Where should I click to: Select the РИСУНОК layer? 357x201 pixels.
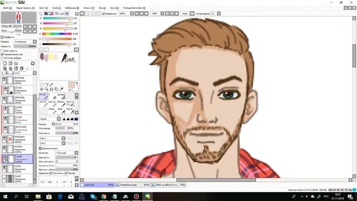18,130
